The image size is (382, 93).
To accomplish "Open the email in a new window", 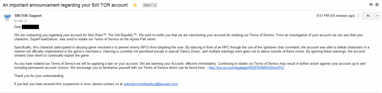I will point(377,5).
